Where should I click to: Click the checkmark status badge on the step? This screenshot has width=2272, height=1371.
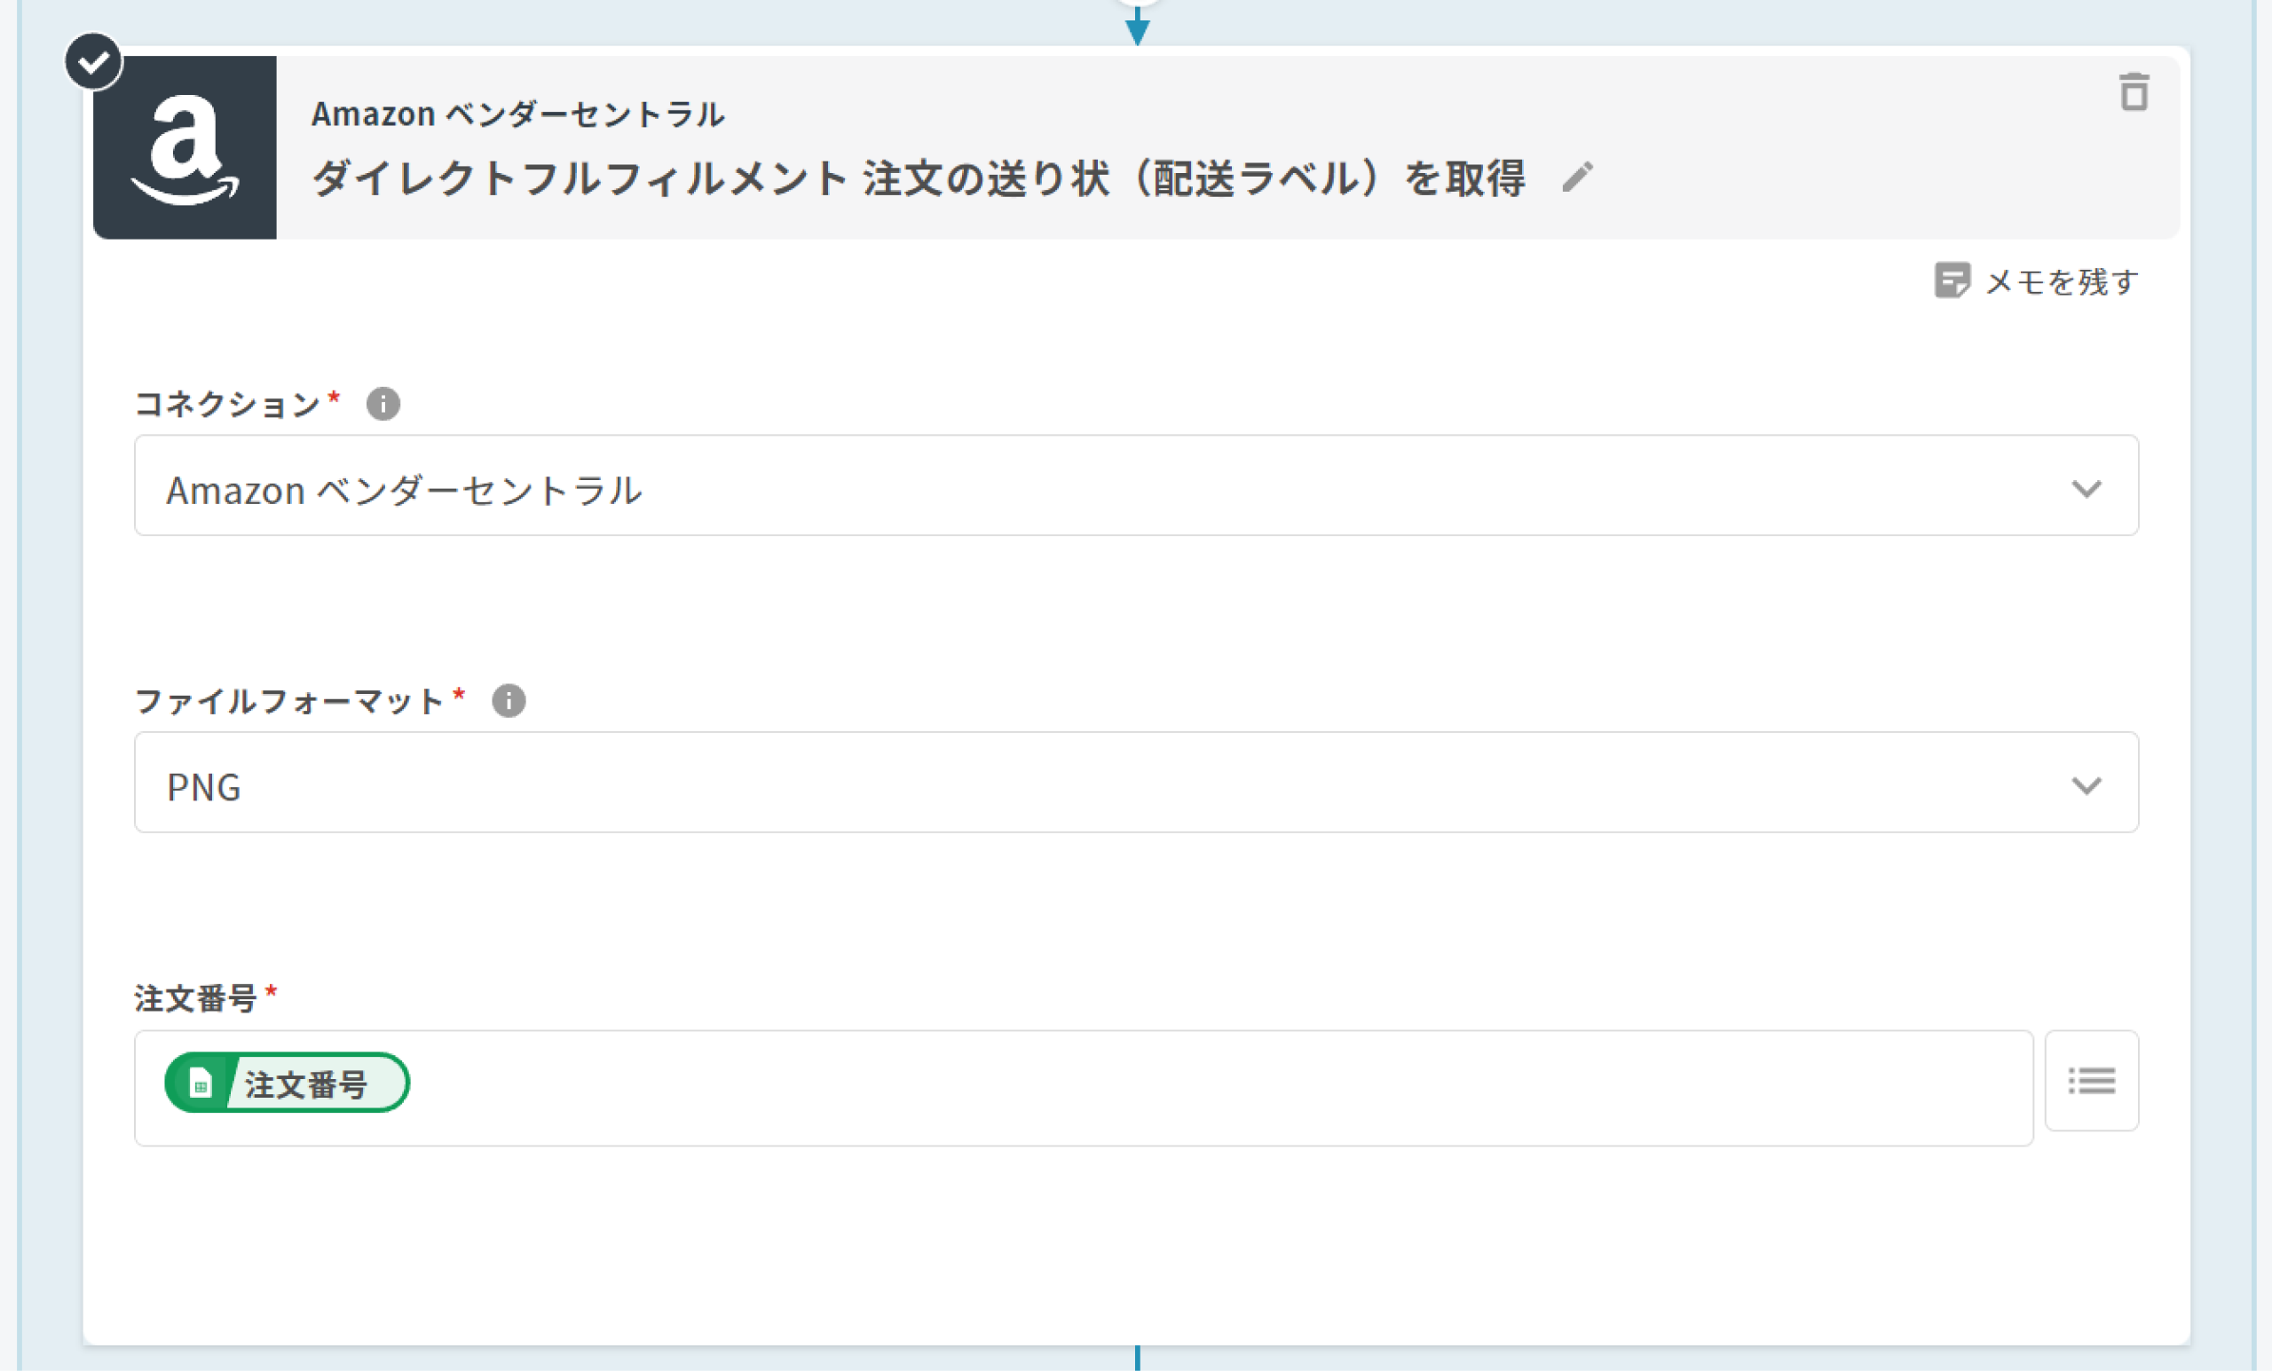coord(93,62)
